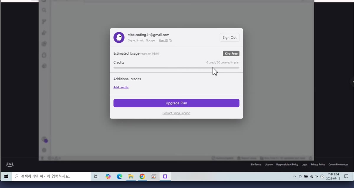This screenshot has height=188, width=354.
Task: Sign out of the Kiro account
Action: point(230,37)
